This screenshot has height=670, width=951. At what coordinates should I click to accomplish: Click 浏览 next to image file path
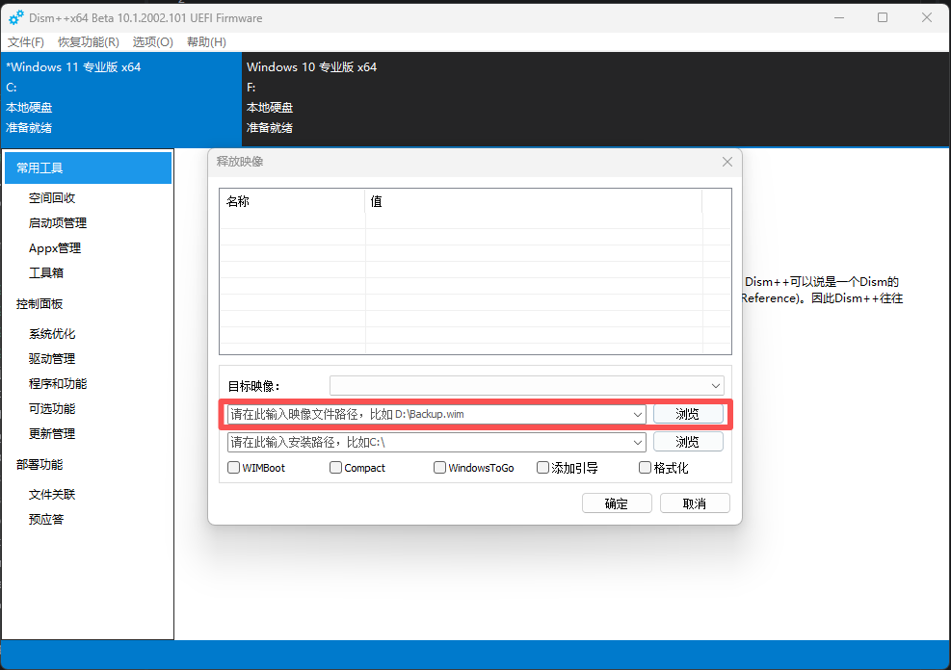[x=688, y=414]
